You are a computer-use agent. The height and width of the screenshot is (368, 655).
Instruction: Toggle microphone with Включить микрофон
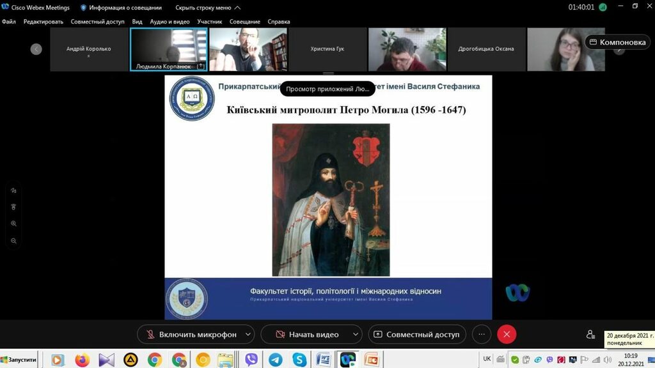[x=191, y=334]
